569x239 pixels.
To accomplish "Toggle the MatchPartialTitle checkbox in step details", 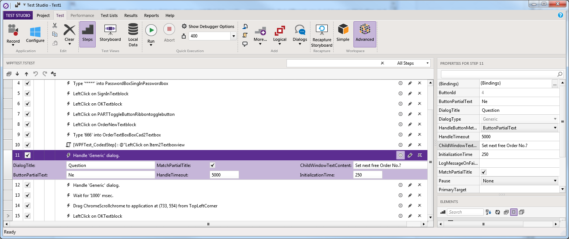I will point(213,165).
